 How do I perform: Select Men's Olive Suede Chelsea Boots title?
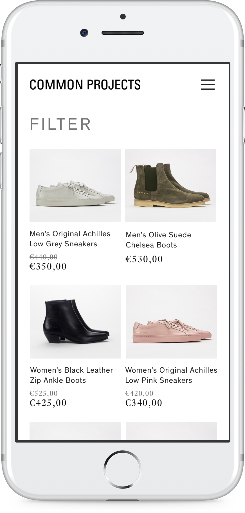[158, 240]
